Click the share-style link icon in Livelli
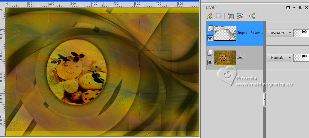 pyautogui.click(x=252, y=16)
